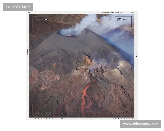
Task: Click the video camera icon
Action: coord(121,112)
